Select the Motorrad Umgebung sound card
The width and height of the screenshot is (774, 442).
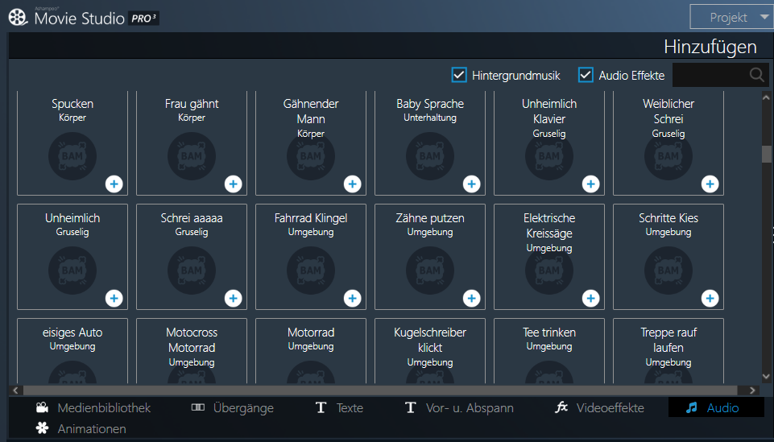coord(311,351)
